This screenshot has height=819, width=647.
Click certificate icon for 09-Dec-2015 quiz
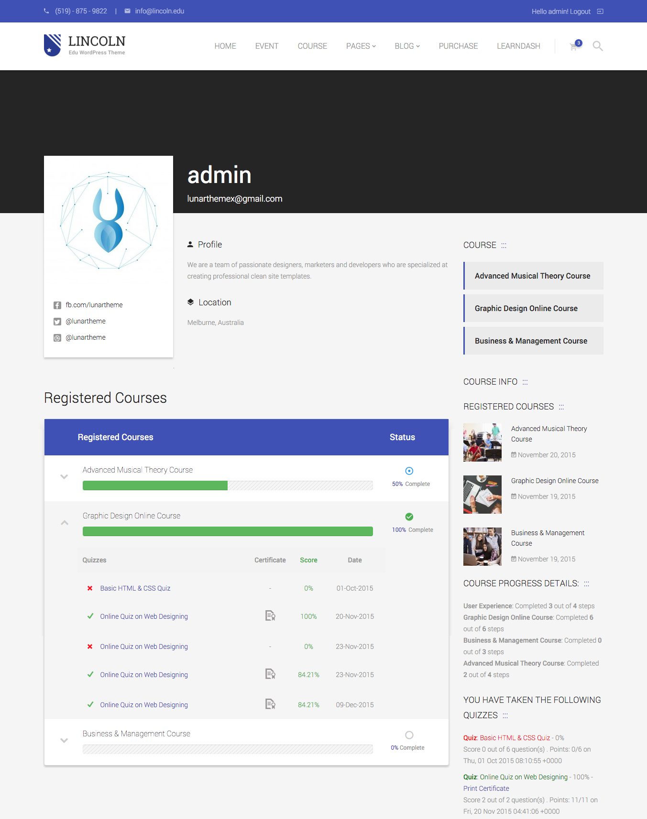coord(270,704)
